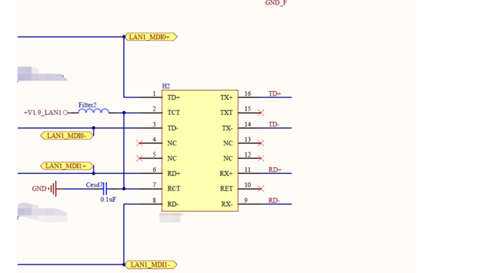Image resolution: width=479 pixels, height=273 pixels.
Task: Click the no-connect cross on pin 5
Action: [139, 158]
